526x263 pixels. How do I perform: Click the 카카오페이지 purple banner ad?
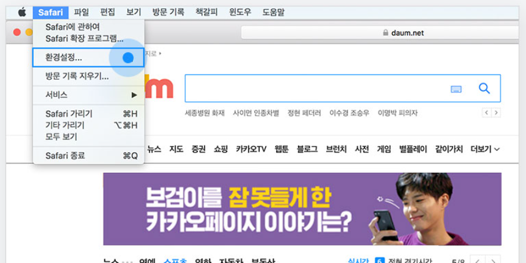tap(302, 209)
